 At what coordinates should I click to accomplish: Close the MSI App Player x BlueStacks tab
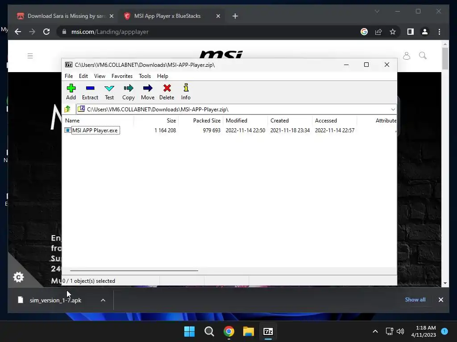(218, 16)
